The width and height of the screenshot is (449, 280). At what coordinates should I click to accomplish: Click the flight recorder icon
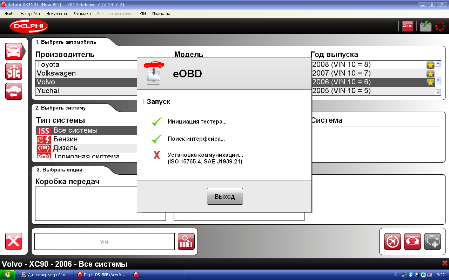(393, 241)
